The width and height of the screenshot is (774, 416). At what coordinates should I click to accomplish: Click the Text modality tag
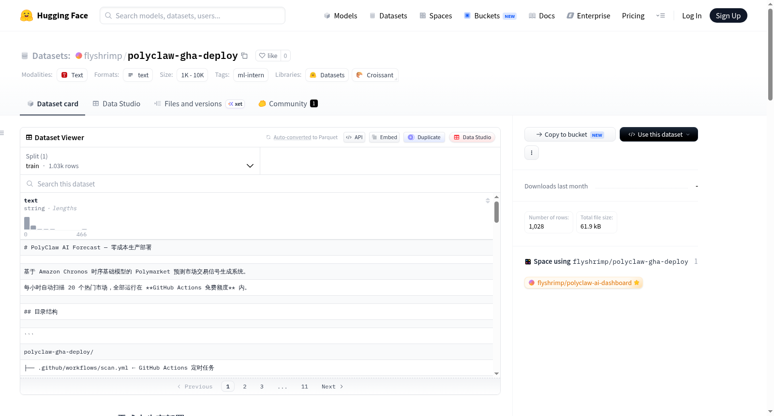pos(72,75)
